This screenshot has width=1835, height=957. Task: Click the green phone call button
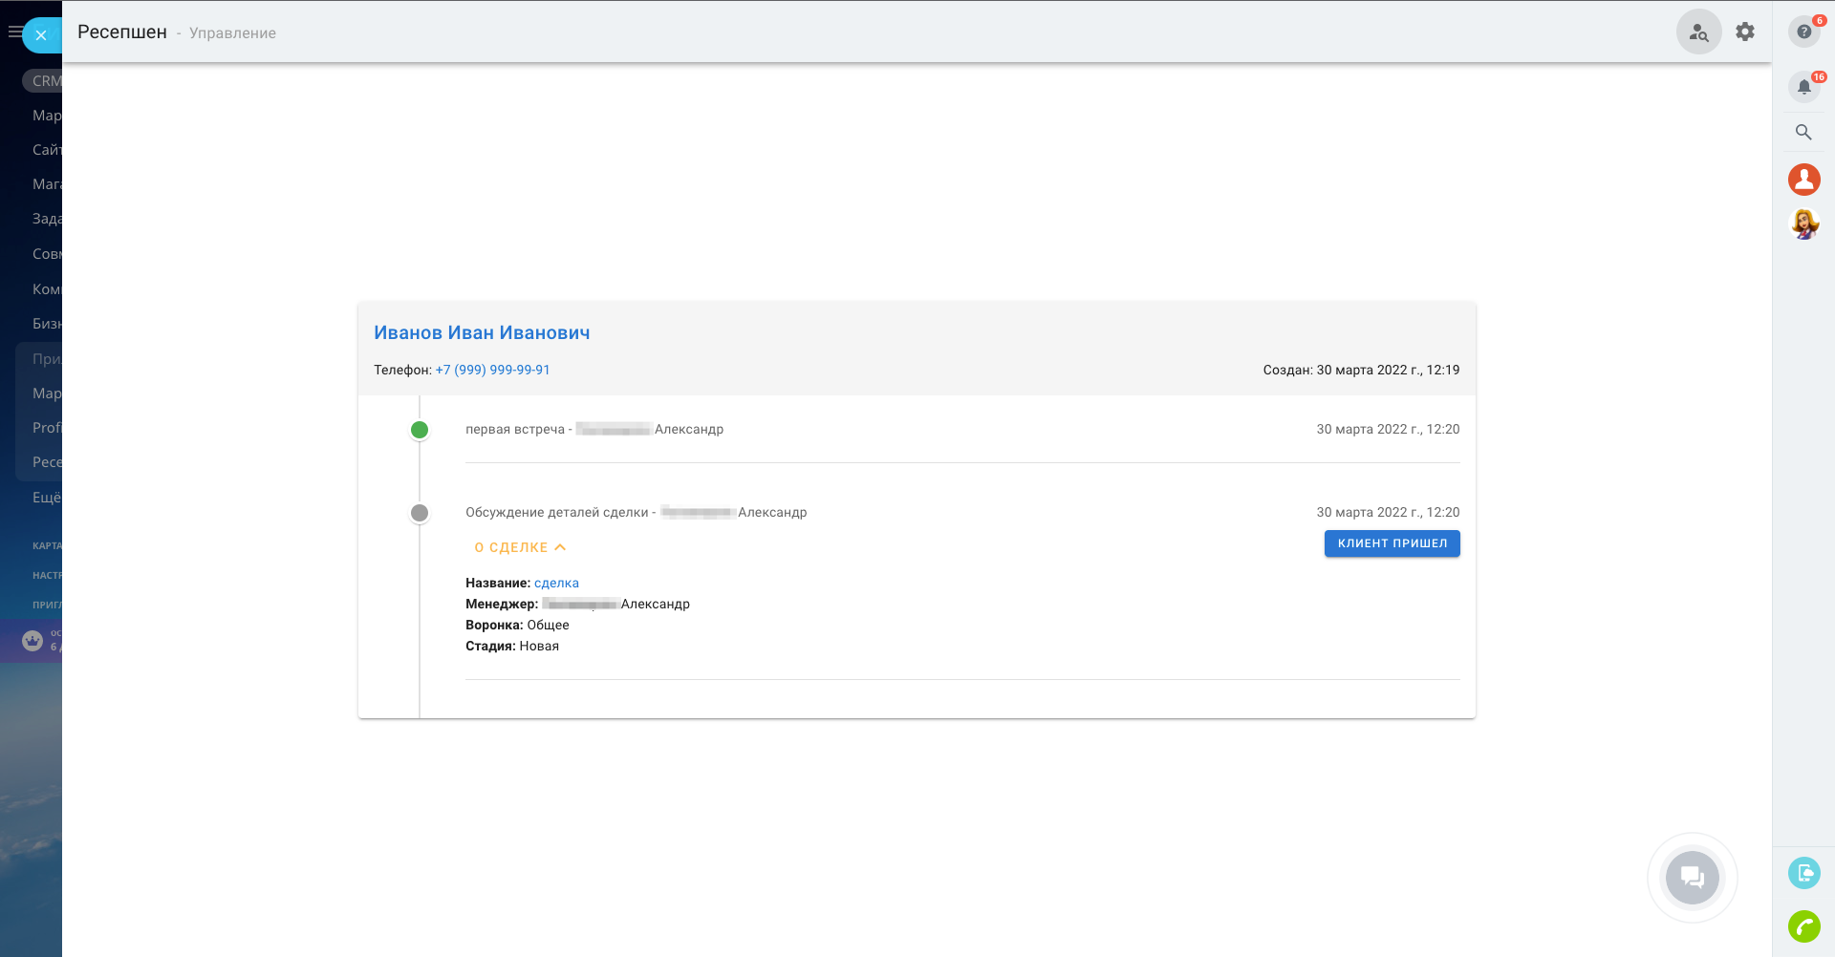1803,926
